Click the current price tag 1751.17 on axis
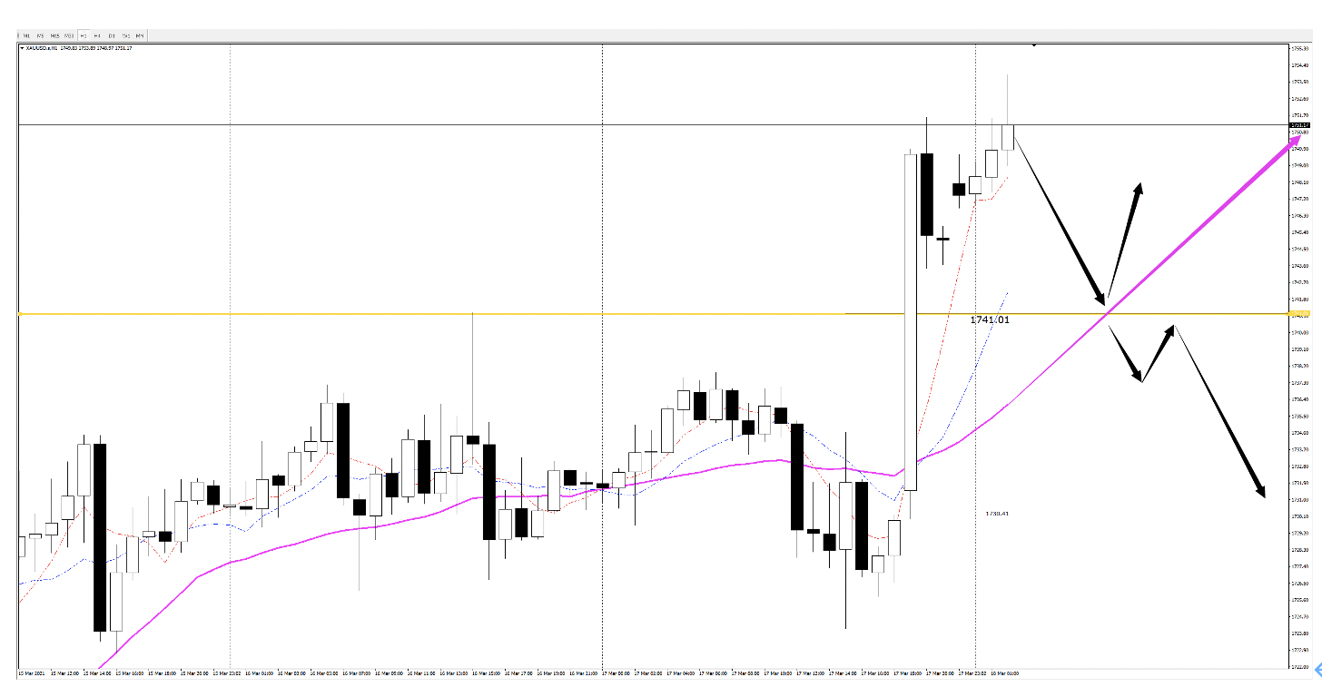The height and width of the screenshot is (697, 1322). pos(1299,125)
